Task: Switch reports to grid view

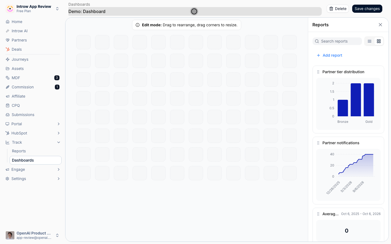Action: point(379,41)
